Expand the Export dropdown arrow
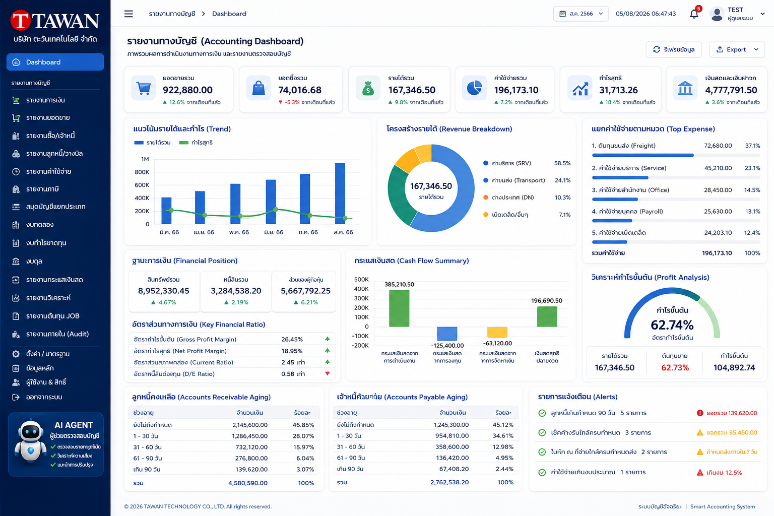Viewport: 774px width, 516px height. (x=756, y=49)
